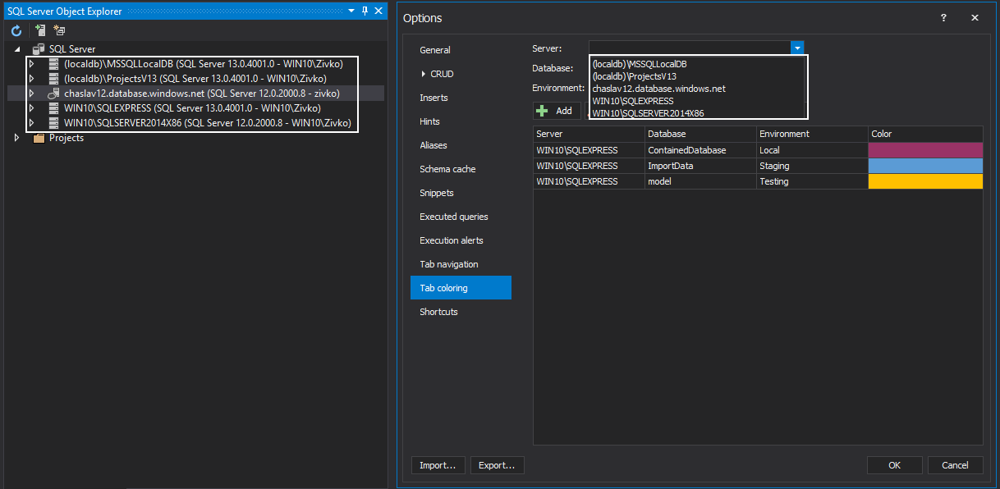This screenshot has width=1000, height=489.
Task: Open the Shortcuts options page
Action: coord(437,311)
